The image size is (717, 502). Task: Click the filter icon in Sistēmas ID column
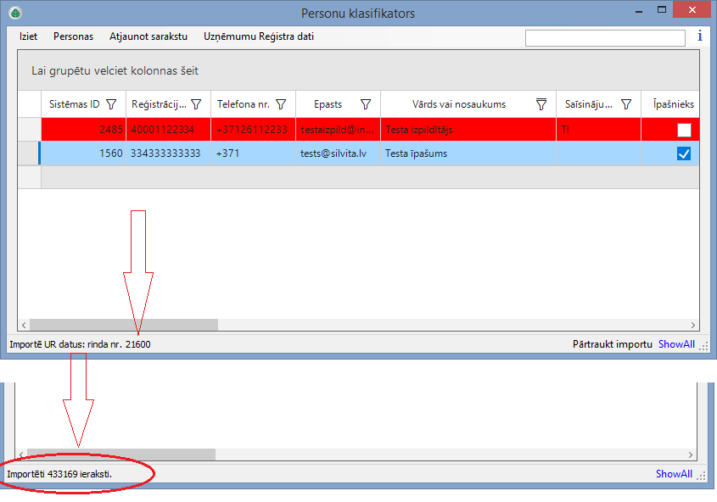111,104
